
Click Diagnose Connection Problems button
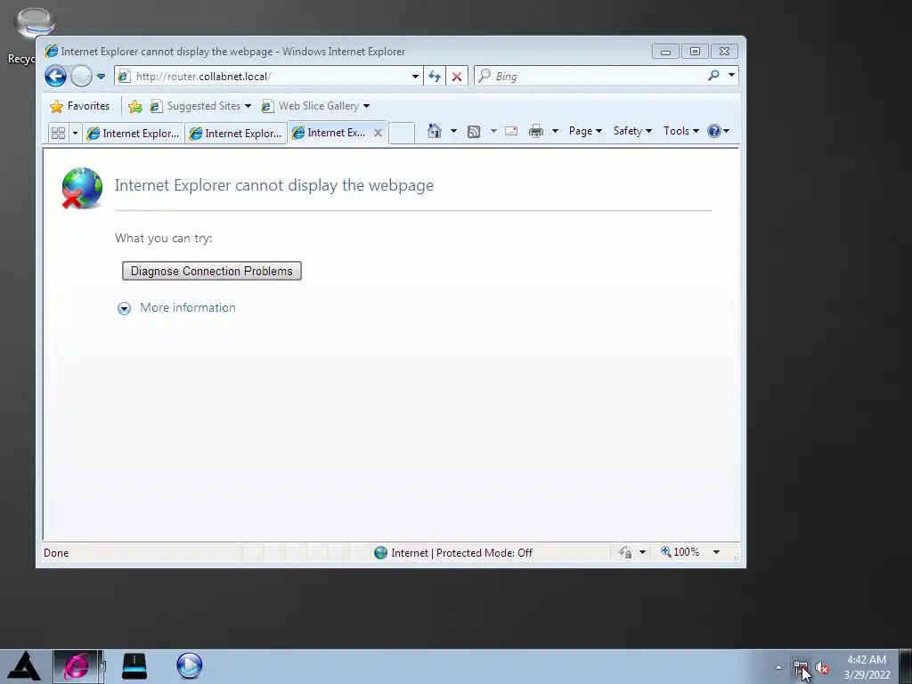pos(212,271)
